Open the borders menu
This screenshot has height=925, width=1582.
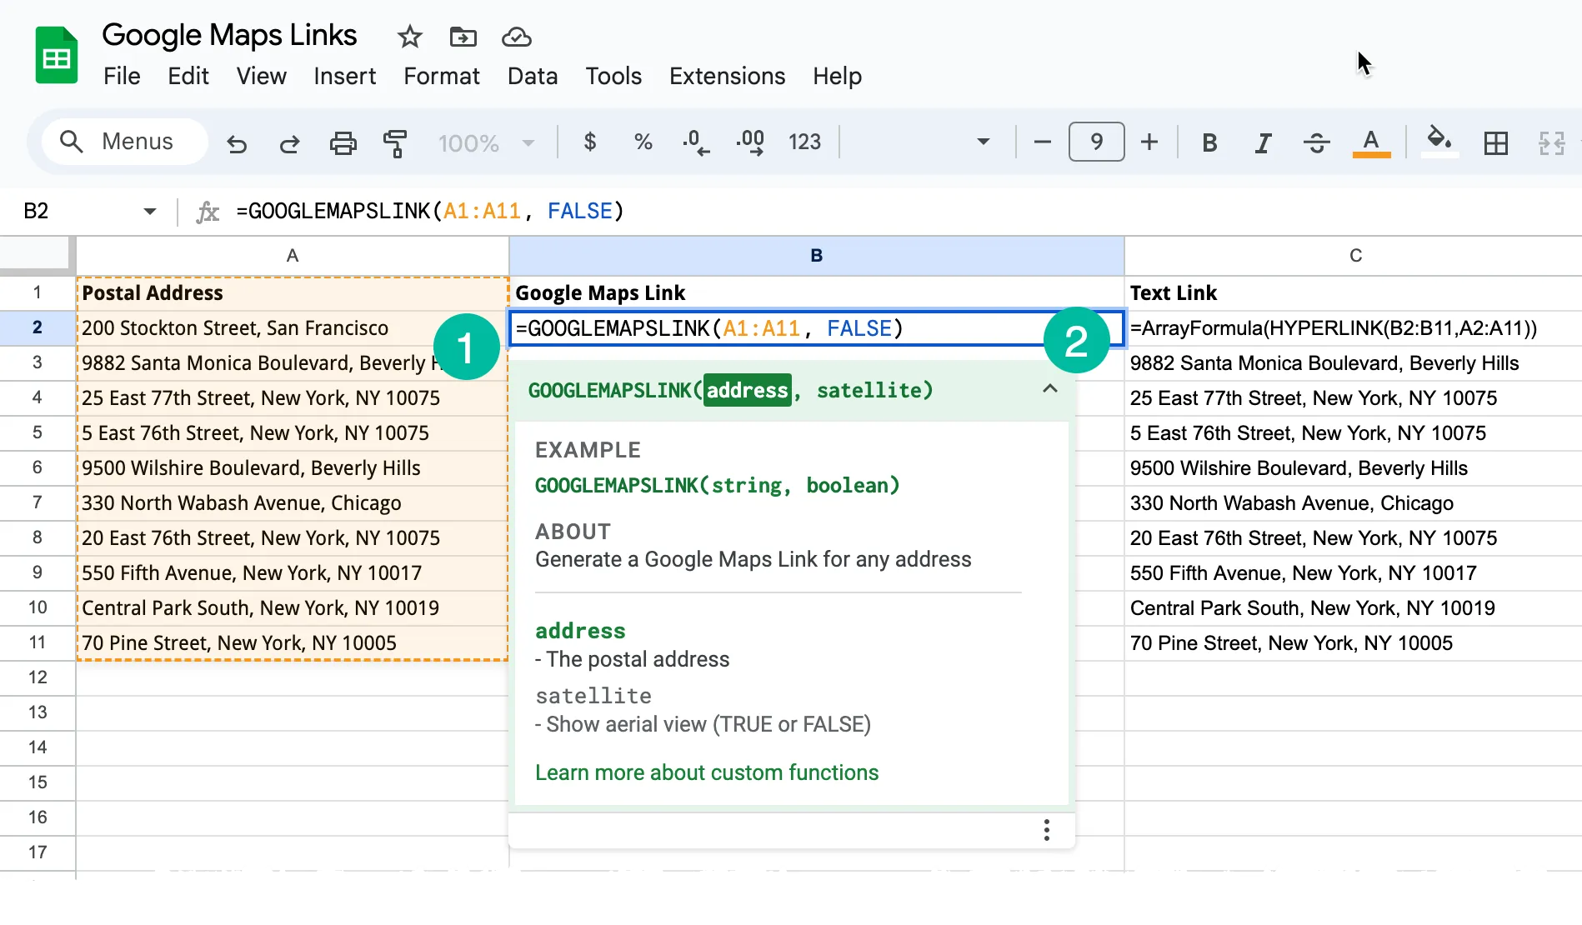(1495, 142)
